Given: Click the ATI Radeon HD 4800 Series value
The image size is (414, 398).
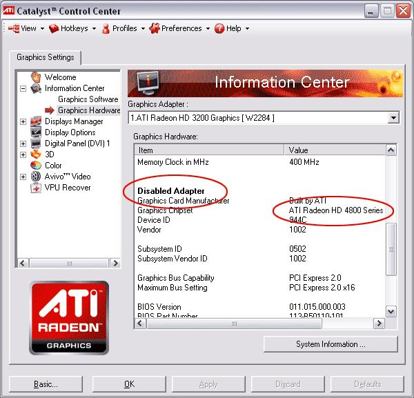Looking at the screenshot, I should click(336, 210).
